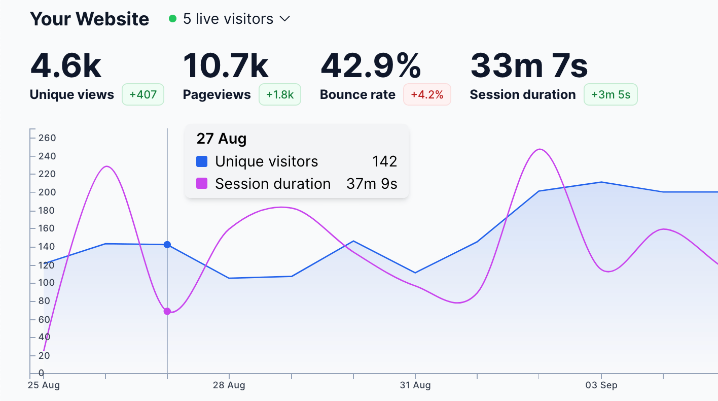The image size is (718, 401).
Task: Click the 03 Sep axis label
Action: pyautogui.click(x=601, y=385)
